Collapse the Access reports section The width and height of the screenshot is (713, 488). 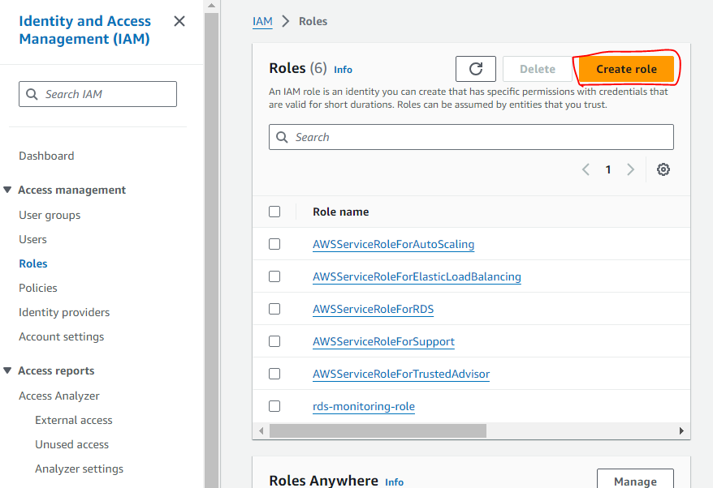(x=7, y=370)
